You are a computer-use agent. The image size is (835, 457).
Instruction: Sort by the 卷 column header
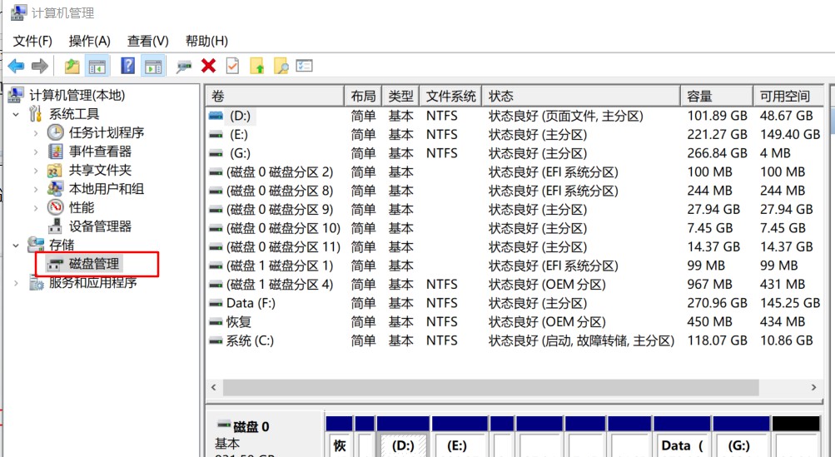[275, 96]
